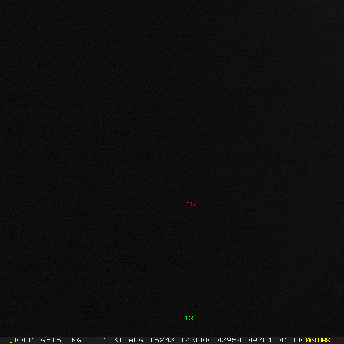344x344 pixels.
Task: Click the 09701 element coordinate value
Action: (260, 340)
